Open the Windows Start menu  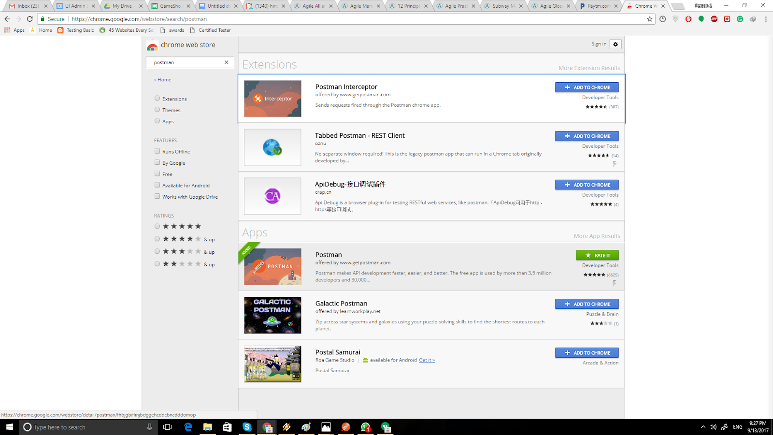pos(10,427)
